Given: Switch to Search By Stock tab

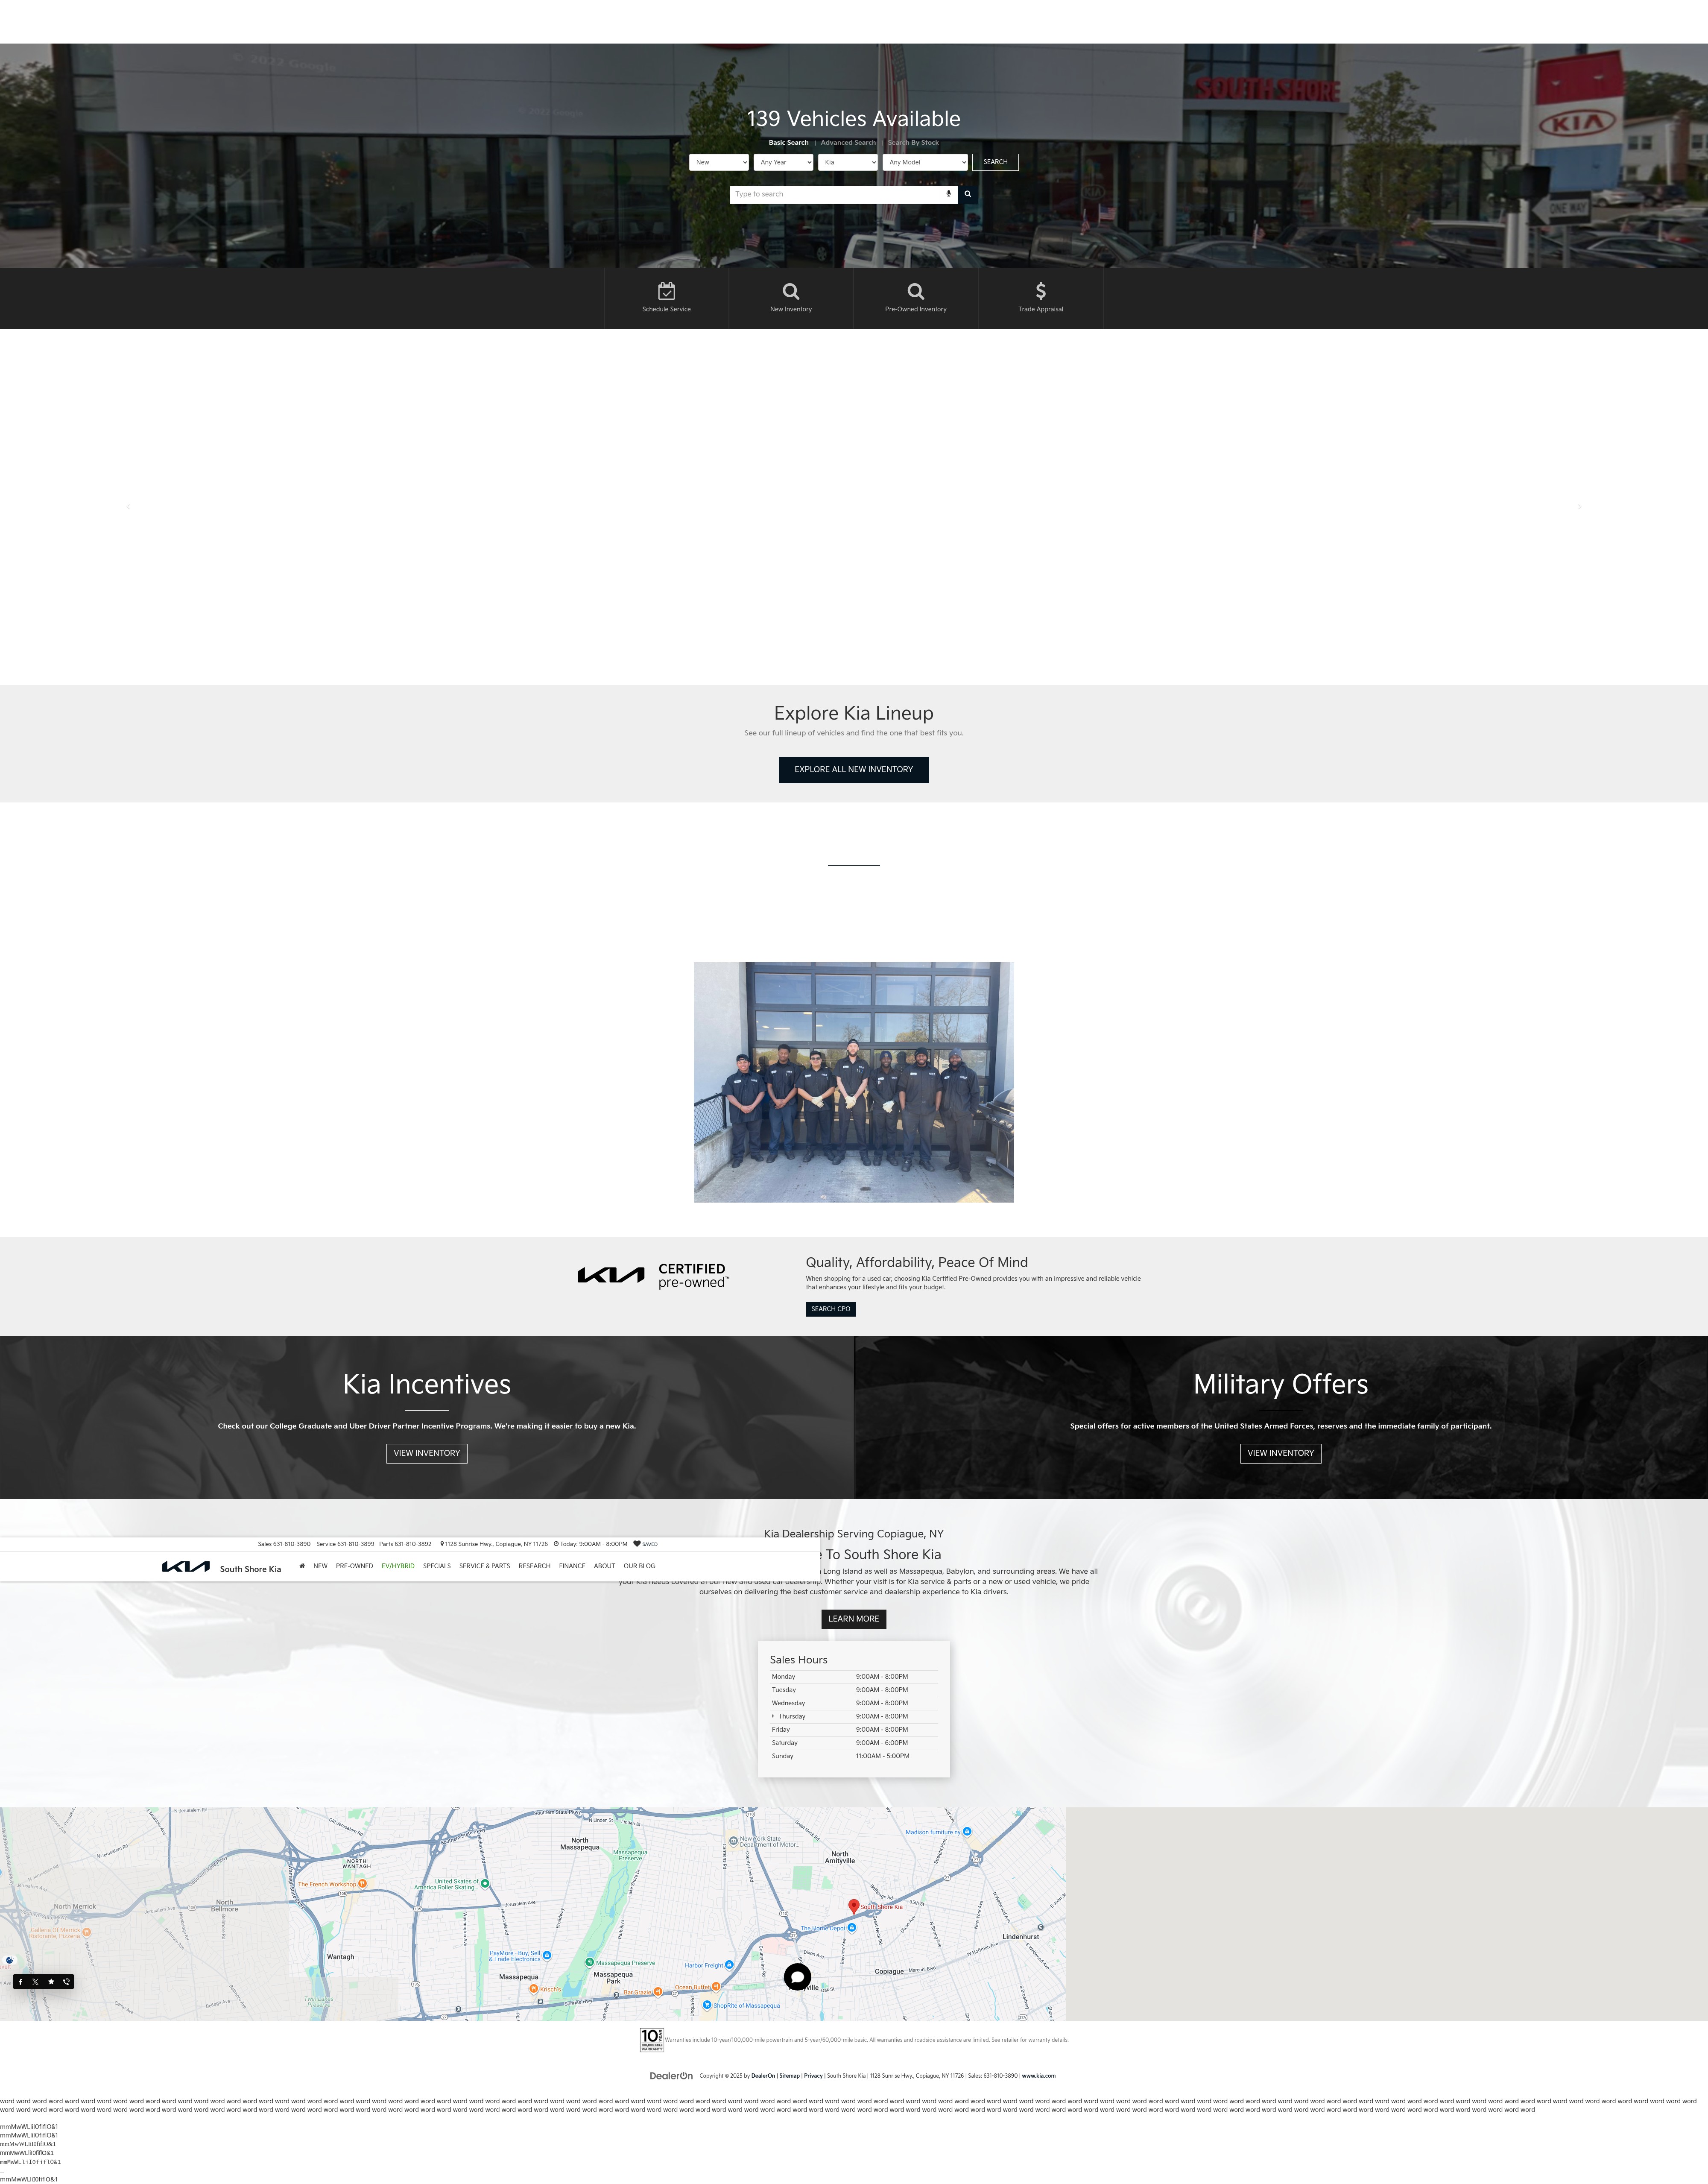Looking at the screenshot, I should click(x=913, y=143).
